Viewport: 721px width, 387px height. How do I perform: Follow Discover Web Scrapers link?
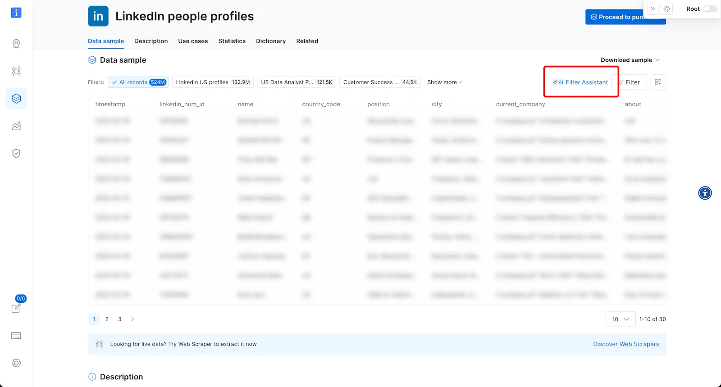point(626,344)
